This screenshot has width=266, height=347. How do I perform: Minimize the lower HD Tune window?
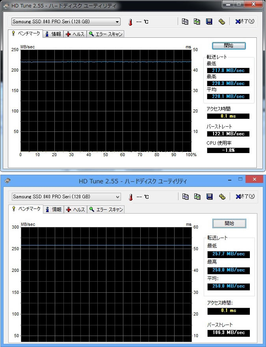pos(230,180)
